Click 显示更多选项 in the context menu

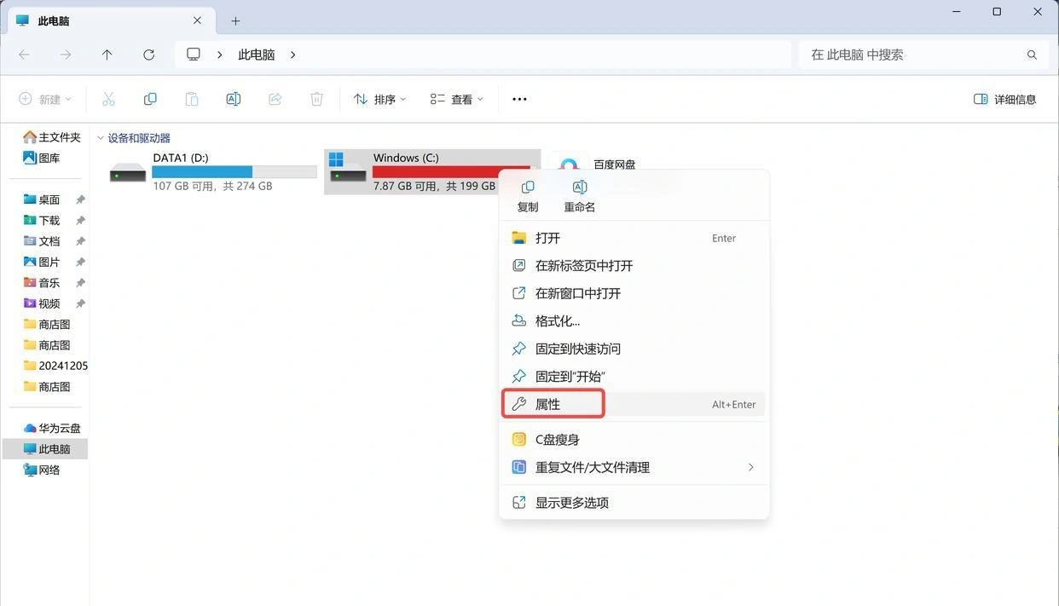point(572,502)
